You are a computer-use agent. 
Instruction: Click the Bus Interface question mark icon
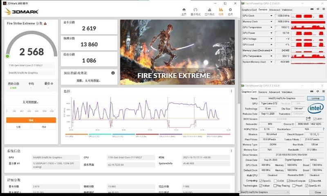click(323, 129)
